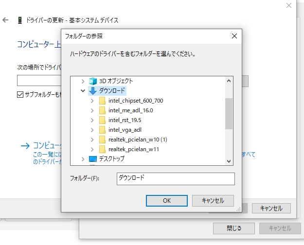Click the intel_me_adl_16.0 folder icon
This screenshot has width=304, height=245.
102,110
